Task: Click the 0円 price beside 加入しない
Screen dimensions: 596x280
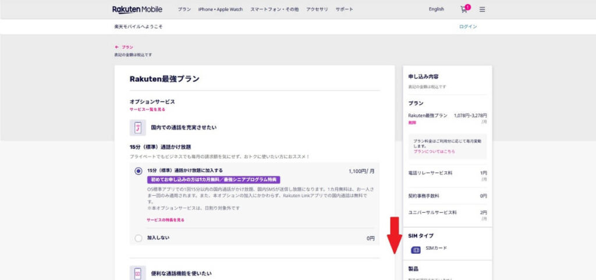Action: 371,239
